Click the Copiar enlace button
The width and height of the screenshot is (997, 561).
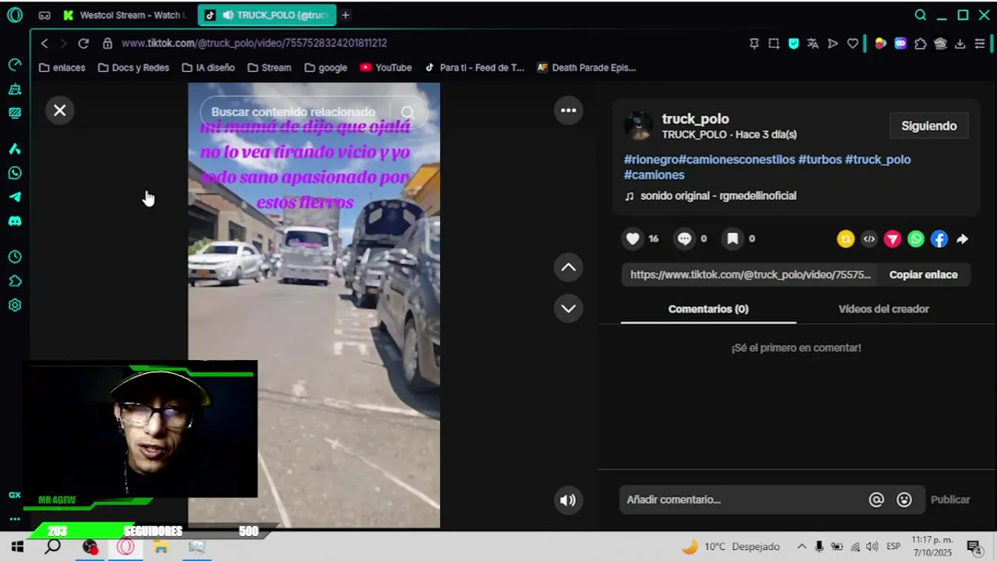pos(923,274)
